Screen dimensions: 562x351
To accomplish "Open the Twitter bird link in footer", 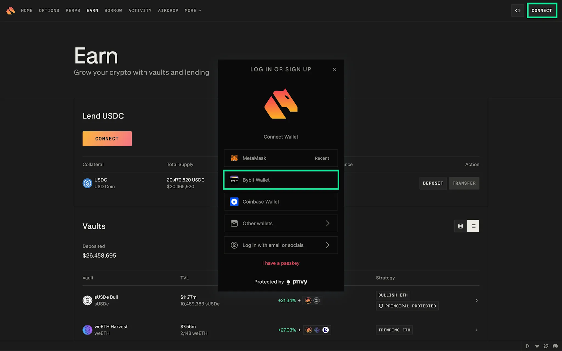I will 546,346.
